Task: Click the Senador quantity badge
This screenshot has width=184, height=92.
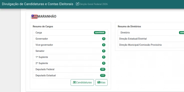Action: pyautogui.click(x=103, y=51)
